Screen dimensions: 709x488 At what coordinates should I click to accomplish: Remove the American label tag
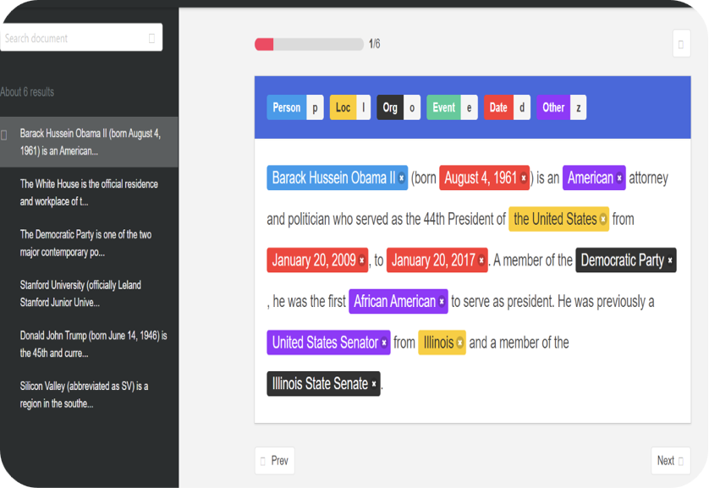click(619, 178)
